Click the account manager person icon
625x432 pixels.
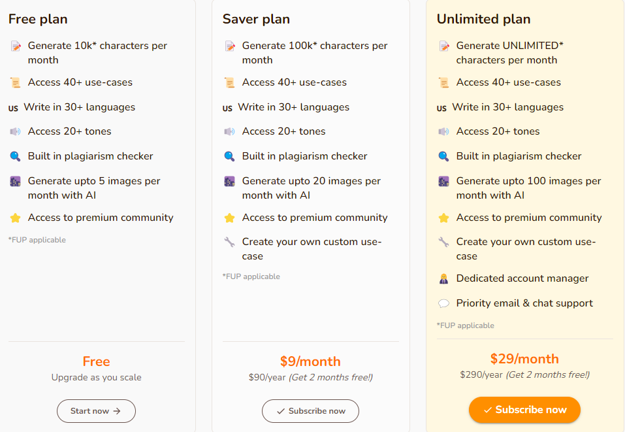click(x=443, y=278)
